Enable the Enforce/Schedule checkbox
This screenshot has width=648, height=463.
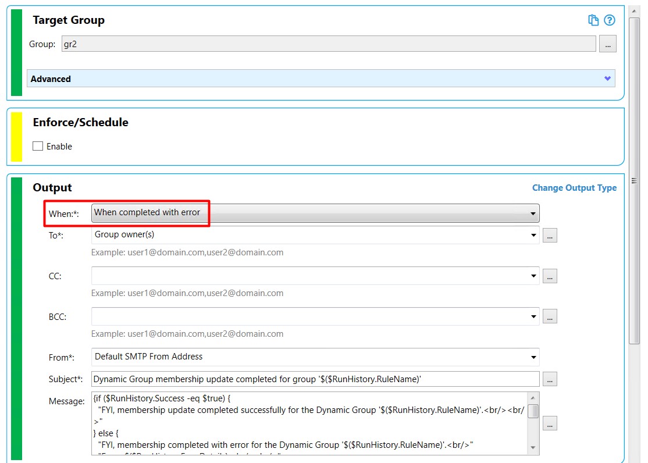(38, 147)
